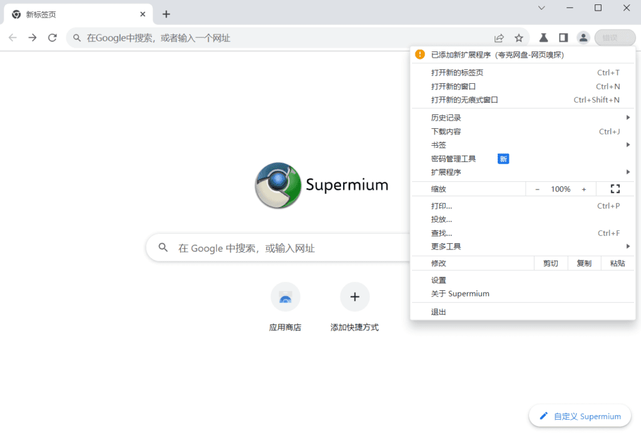Expand the 更多工具 submenu
This screenshot has height=434, width=641.
coord(523,246)
